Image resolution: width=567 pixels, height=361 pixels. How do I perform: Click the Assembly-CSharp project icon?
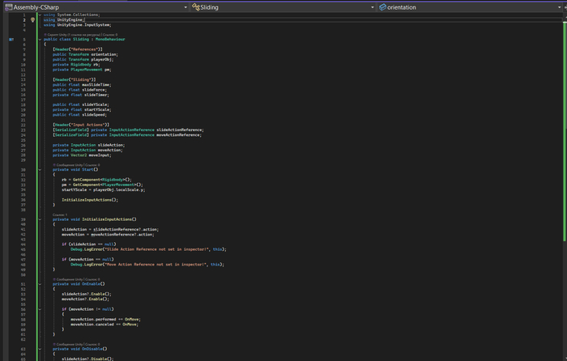click(x=8, y=6)
